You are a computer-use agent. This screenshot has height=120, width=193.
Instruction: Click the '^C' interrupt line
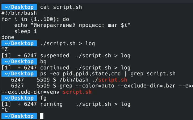click(5, 110)
